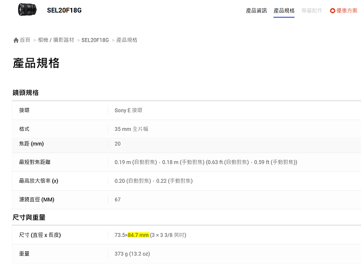Click the 鏡頭規格 section heading
Screen dimensions: 361x266
26,93
